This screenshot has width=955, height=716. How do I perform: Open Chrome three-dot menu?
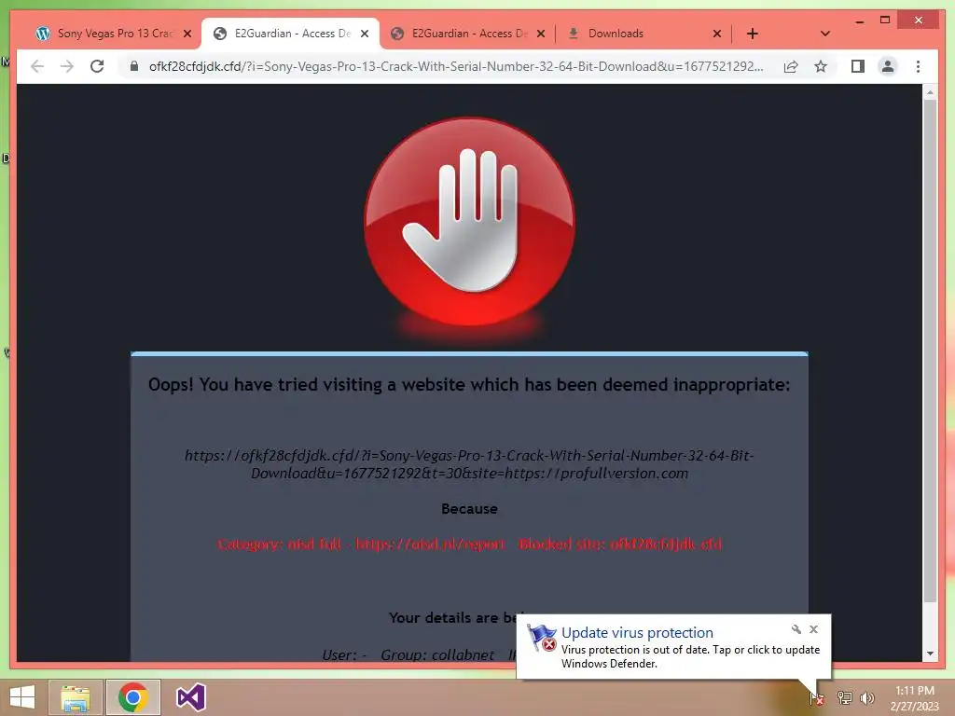[918, 66]
